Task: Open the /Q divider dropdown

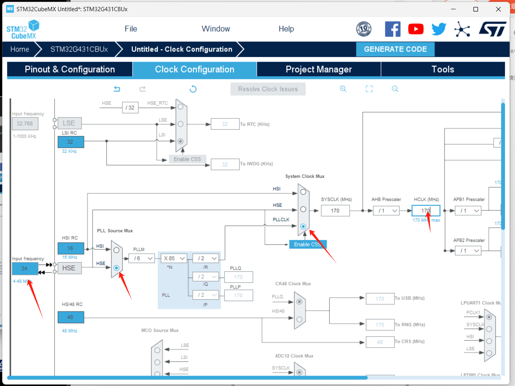Action: [x=206, y=277]
